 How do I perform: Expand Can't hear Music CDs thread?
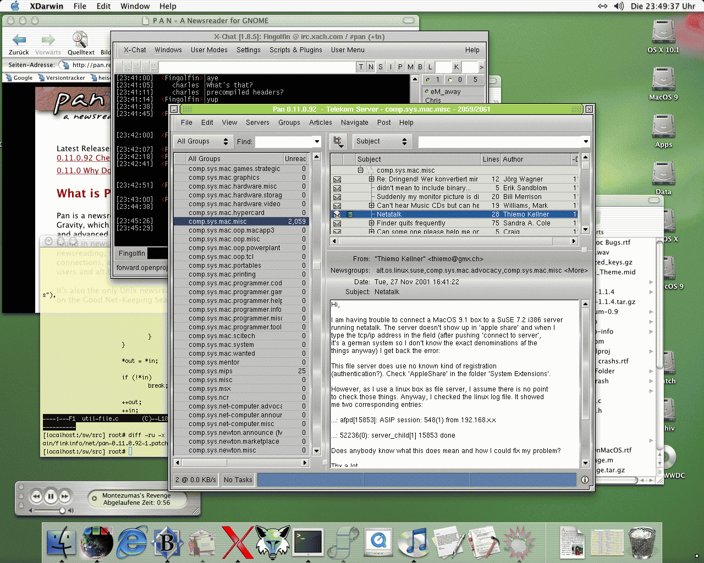point(371,206)
